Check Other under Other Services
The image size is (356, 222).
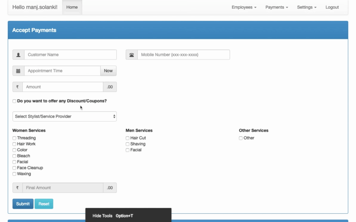pos(241,138)
